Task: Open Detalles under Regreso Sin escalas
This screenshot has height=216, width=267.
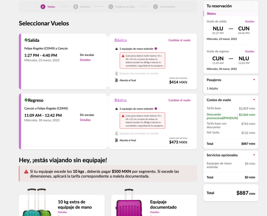Action: point(85,120)
